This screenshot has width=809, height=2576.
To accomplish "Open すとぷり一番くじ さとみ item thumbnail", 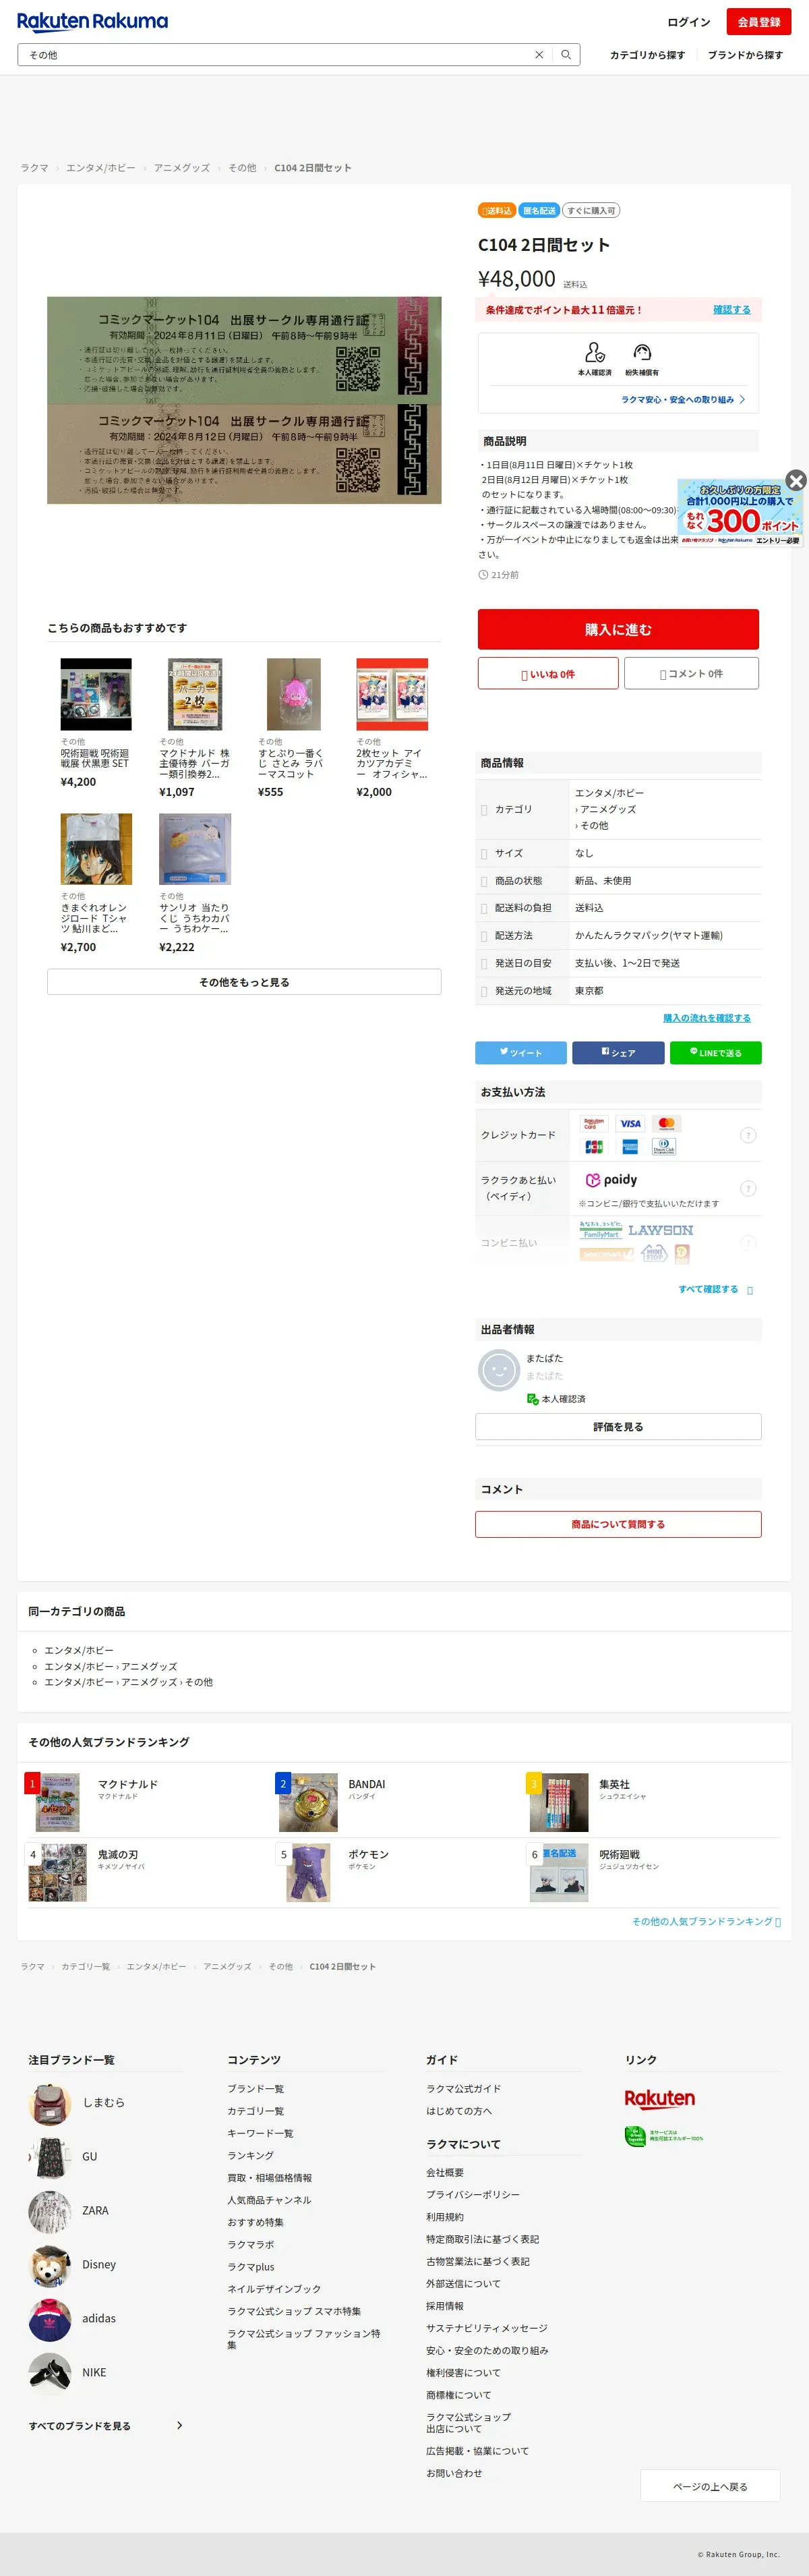I will (x=293, y=694).
